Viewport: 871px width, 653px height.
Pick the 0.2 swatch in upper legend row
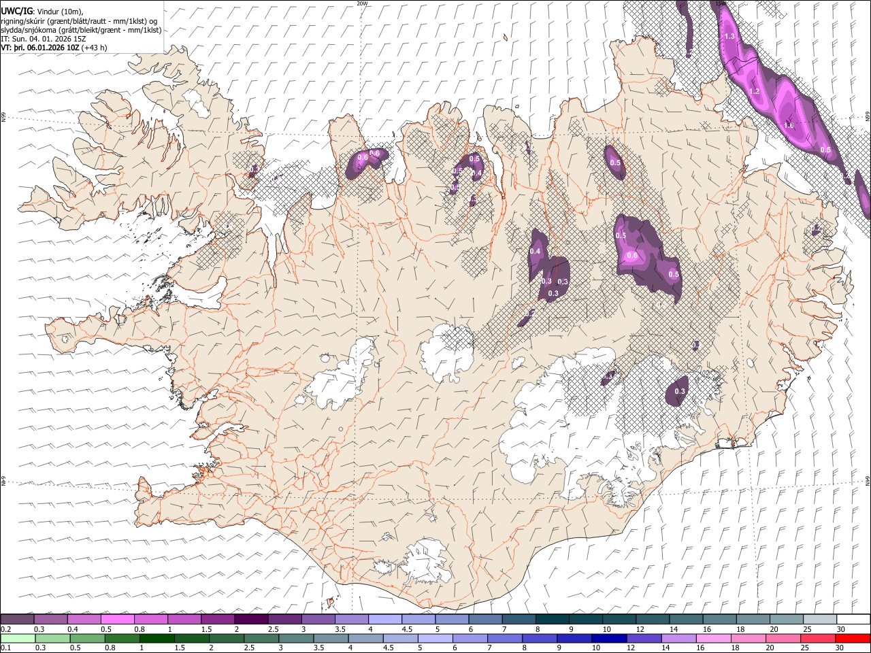pos(17,619)
